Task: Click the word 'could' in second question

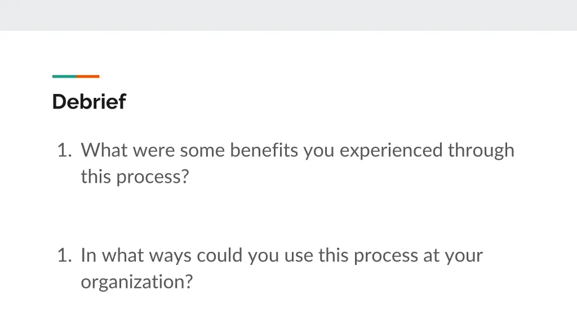Action: (219, 255)
